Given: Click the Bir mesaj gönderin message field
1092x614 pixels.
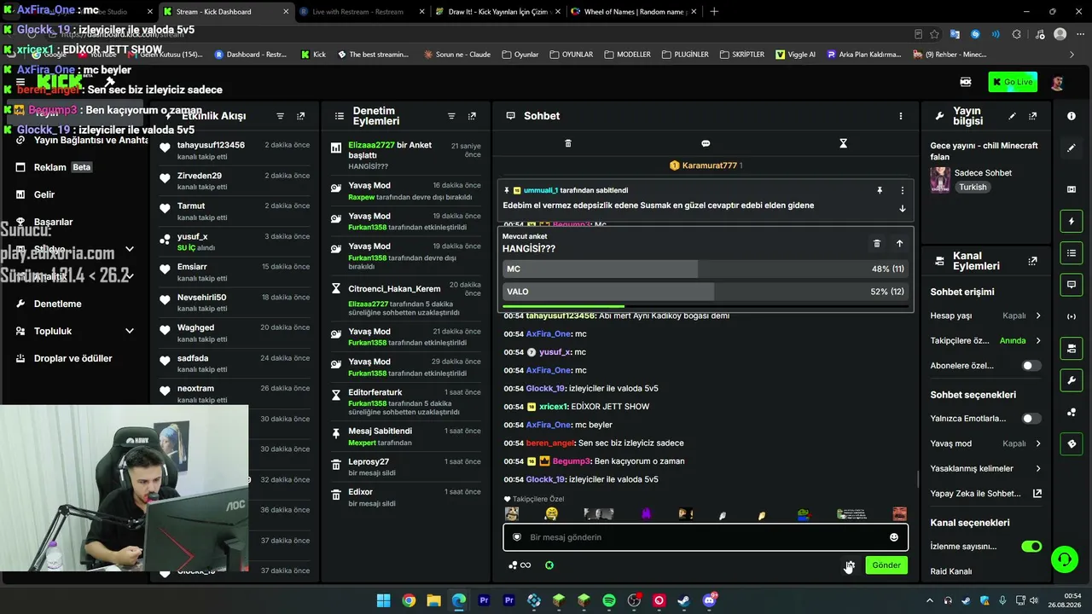Looking at the screenshot, I should (x=706, y=537).
